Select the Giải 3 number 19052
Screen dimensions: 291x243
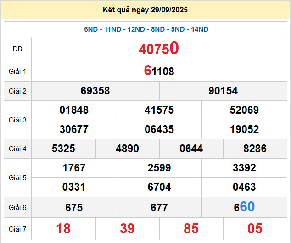(244, 129)
